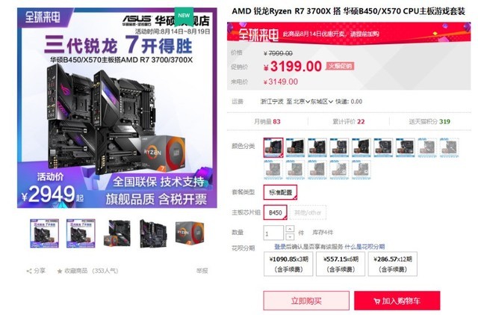Select the second color option swatch
The height and width of the screenshot is (315, 478).
pyautogui.click(x=295, y=147)
